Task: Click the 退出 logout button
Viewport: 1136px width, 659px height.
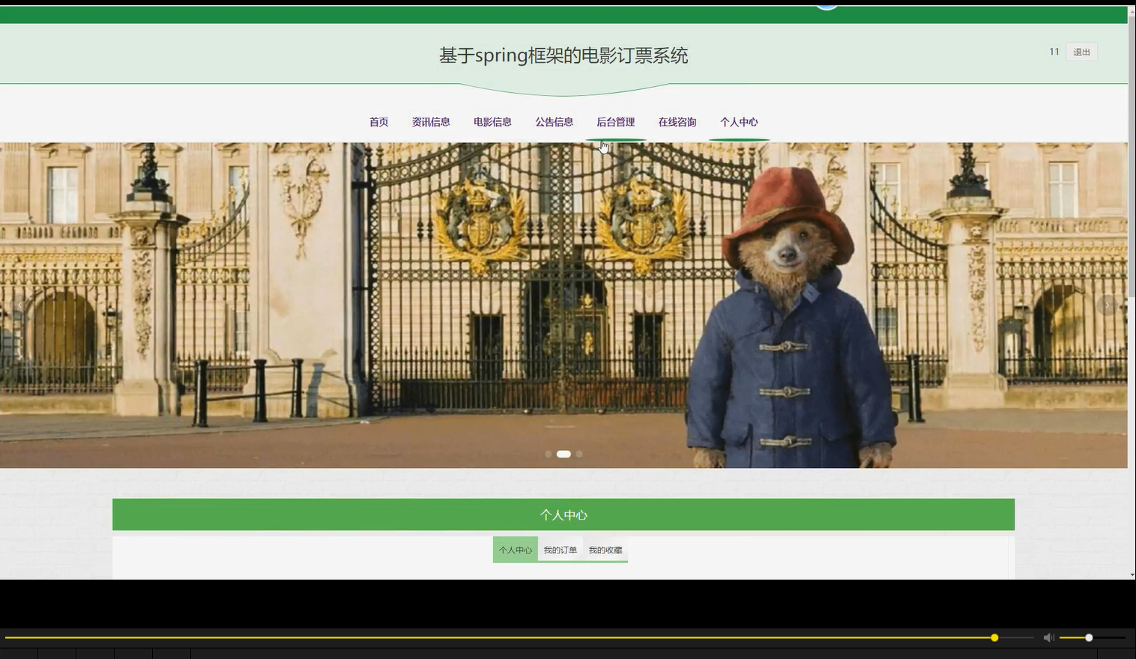Action: coord(1081,51)
